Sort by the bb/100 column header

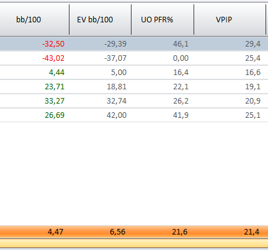29,20
